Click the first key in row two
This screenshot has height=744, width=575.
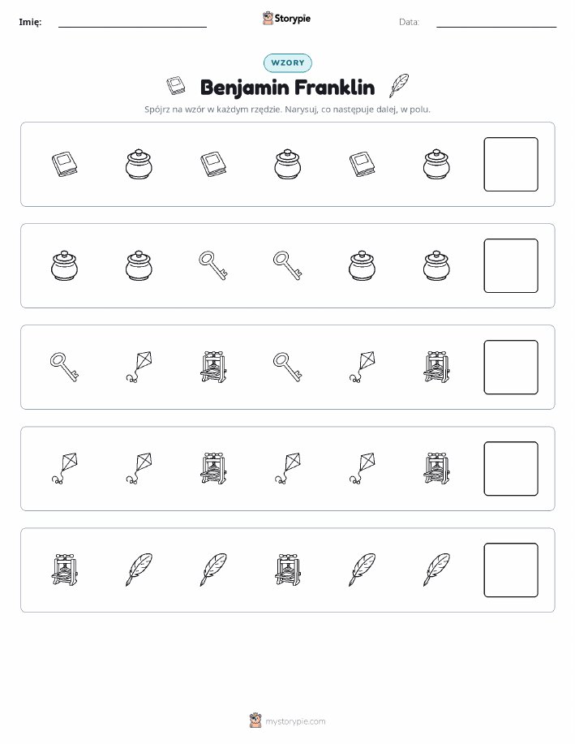(213, 266)
